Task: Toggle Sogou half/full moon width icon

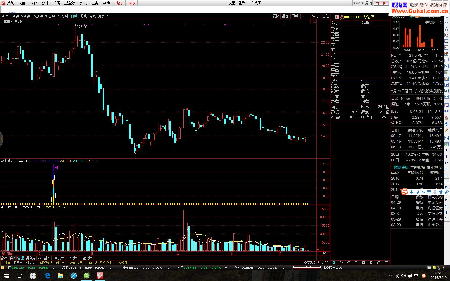Action: (417, 192)
